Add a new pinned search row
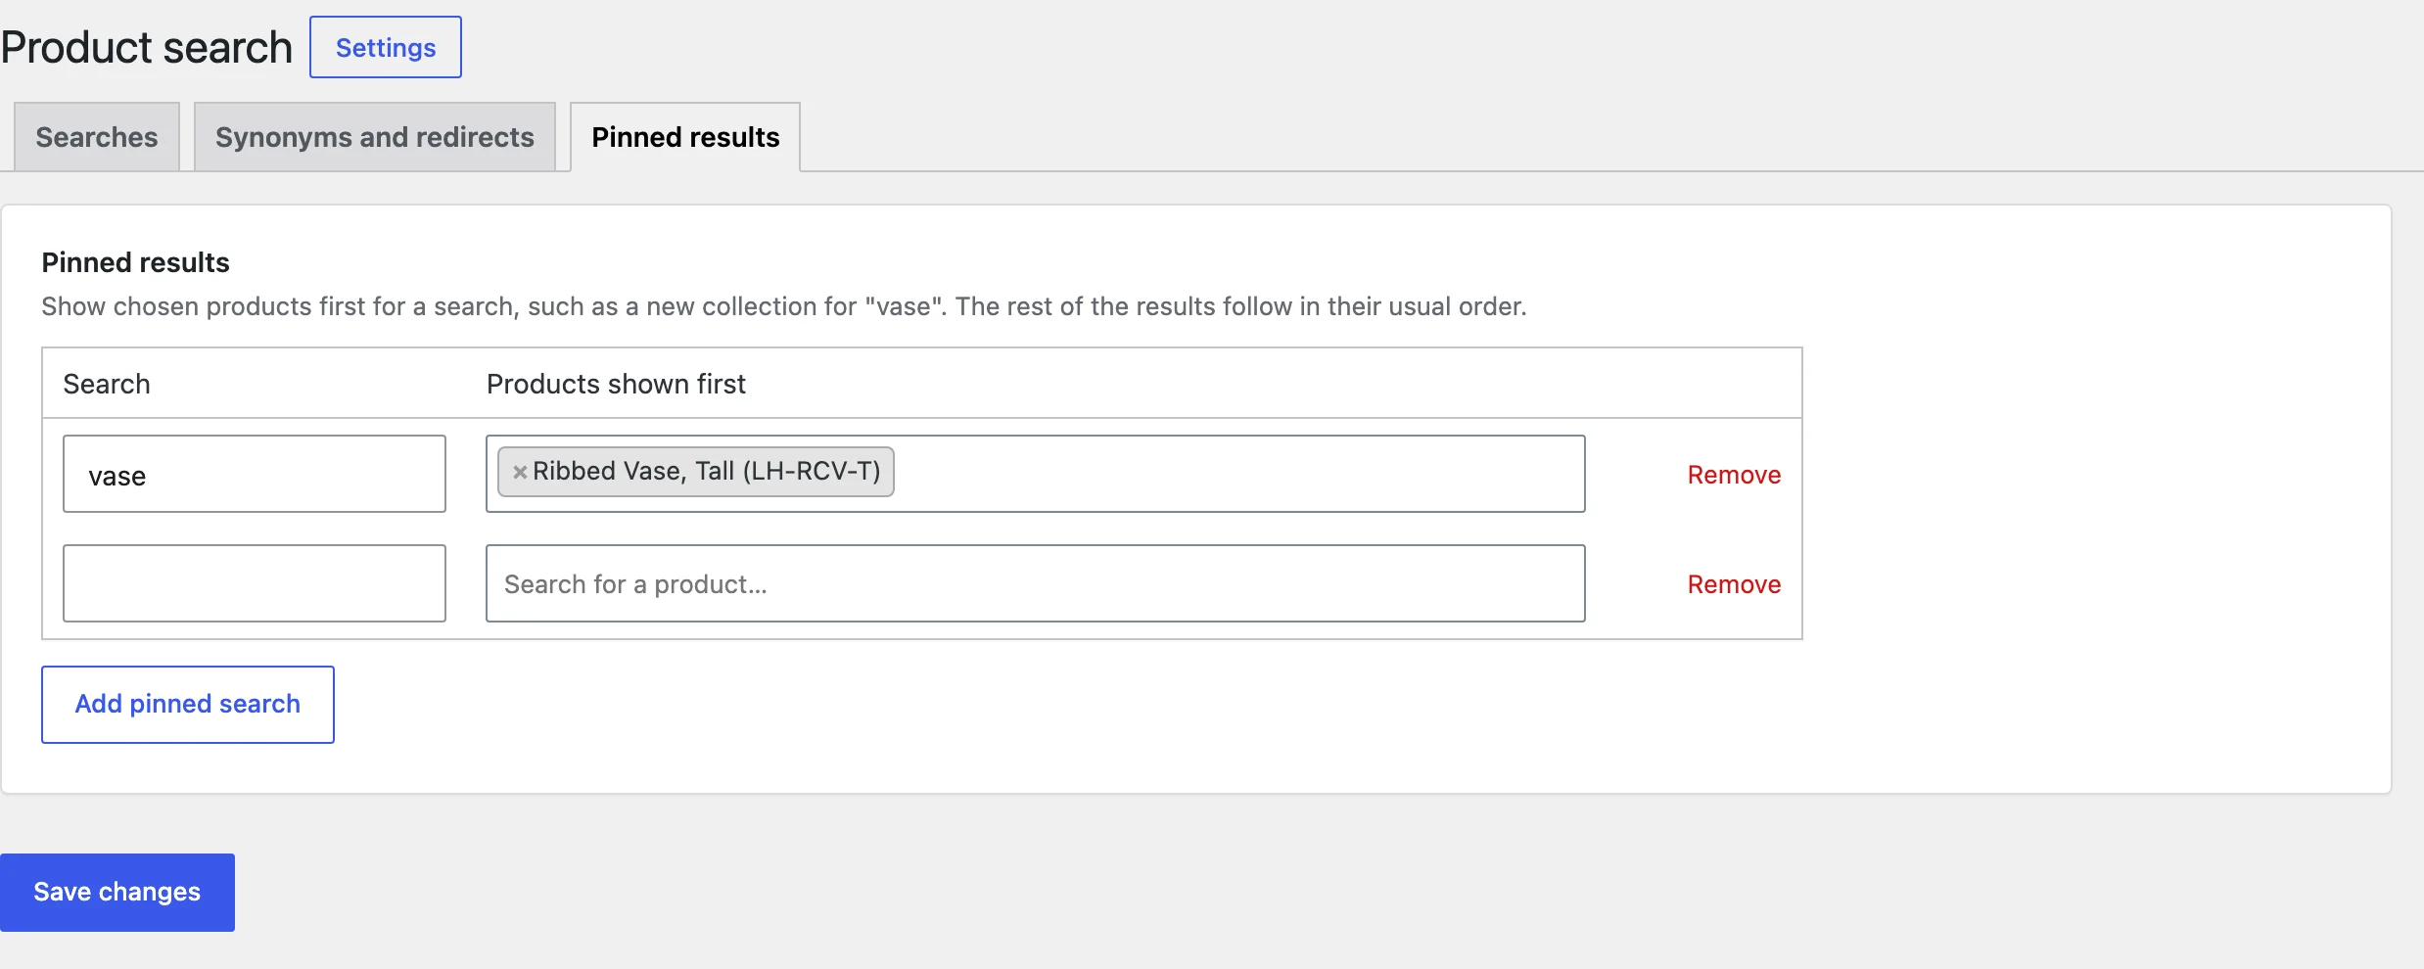Viewport: 2424px width, 969px height. tap(188, 705)
